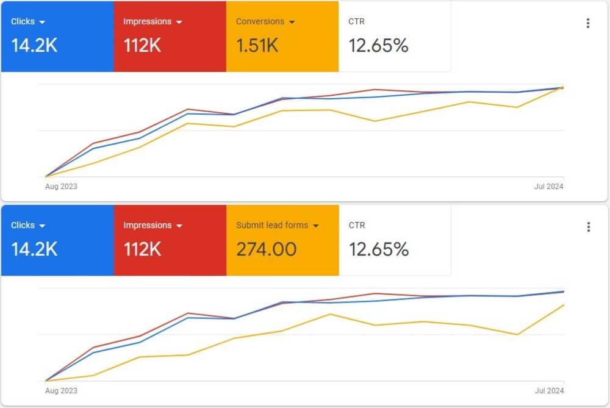The width and height of the screenshot is (610, 408).
Task: Open the Conversions metric dropdown arrow
Action: click(x=292, y=22)
